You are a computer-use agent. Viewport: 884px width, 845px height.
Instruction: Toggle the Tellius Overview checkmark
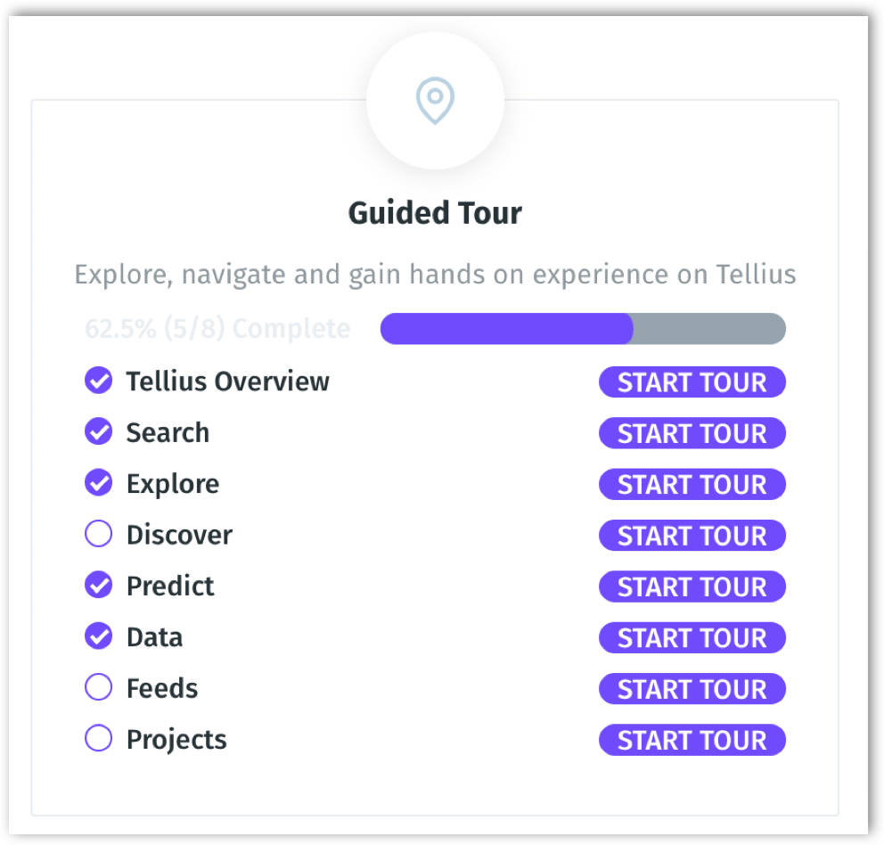(98, 381)
